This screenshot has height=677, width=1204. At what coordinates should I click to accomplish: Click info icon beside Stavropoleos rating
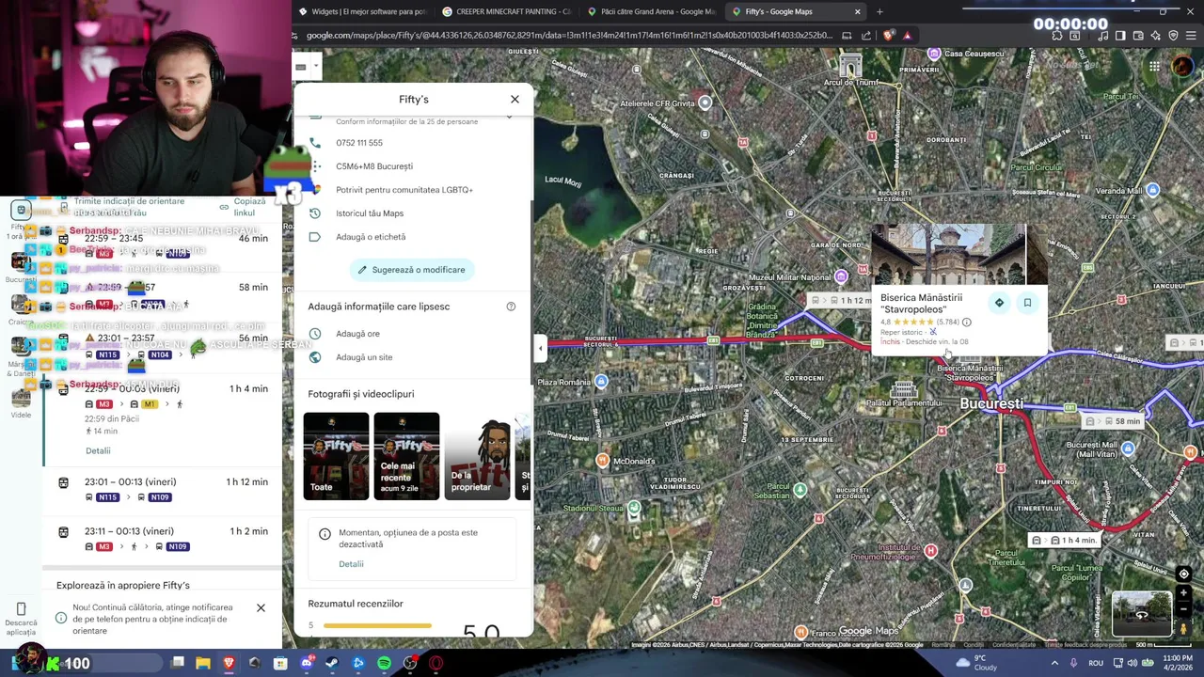[966, 323]
